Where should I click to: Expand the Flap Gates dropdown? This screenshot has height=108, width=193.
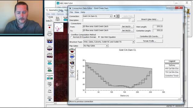(107, 46)
